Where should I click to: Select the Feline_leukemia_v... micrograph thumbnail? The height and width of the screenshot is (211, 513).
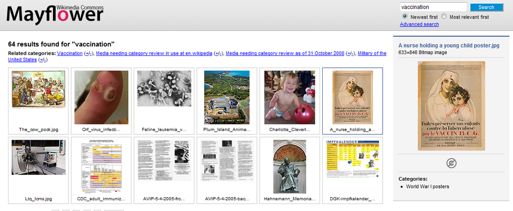coord(164,88)
